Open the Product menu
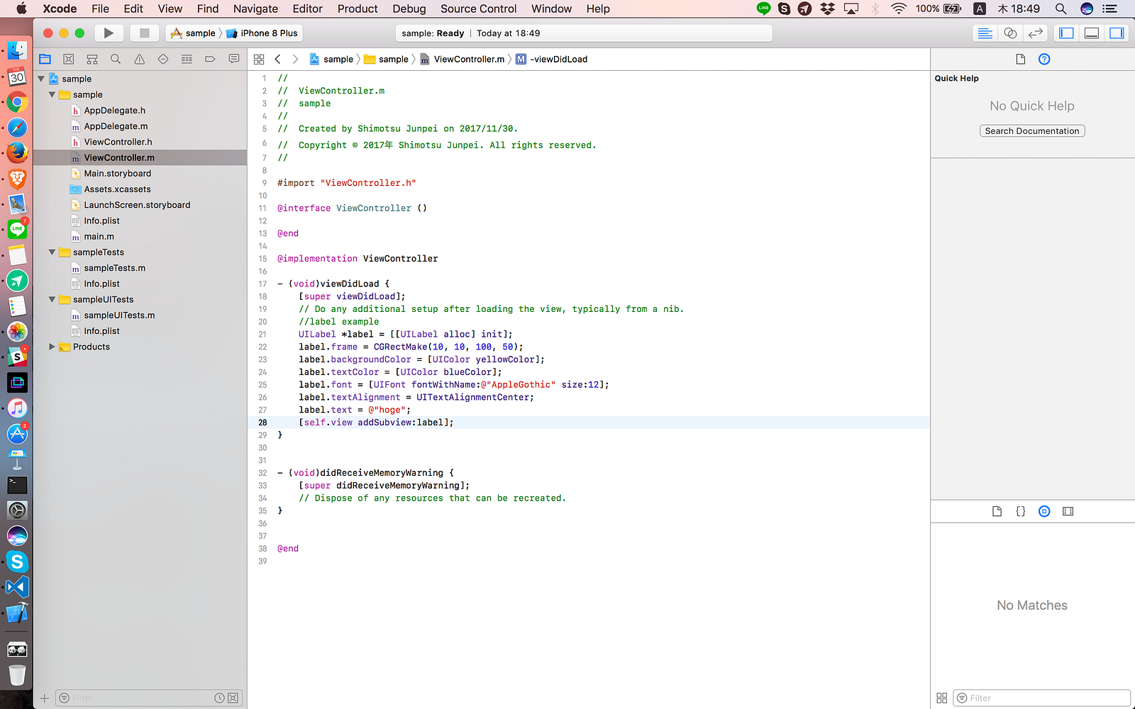The height and width of the screenshot is (709, 1135). [357, 9]
